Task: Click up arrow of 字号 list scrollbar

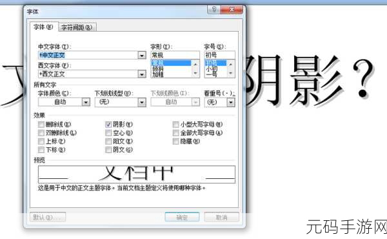Action: [x=230, y=64]
